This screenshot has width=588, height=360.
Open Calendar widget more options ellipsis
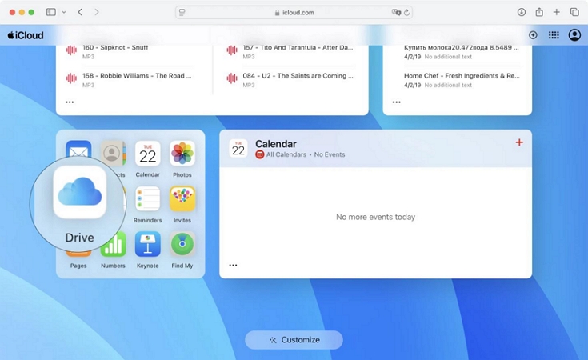click(234, 265)
